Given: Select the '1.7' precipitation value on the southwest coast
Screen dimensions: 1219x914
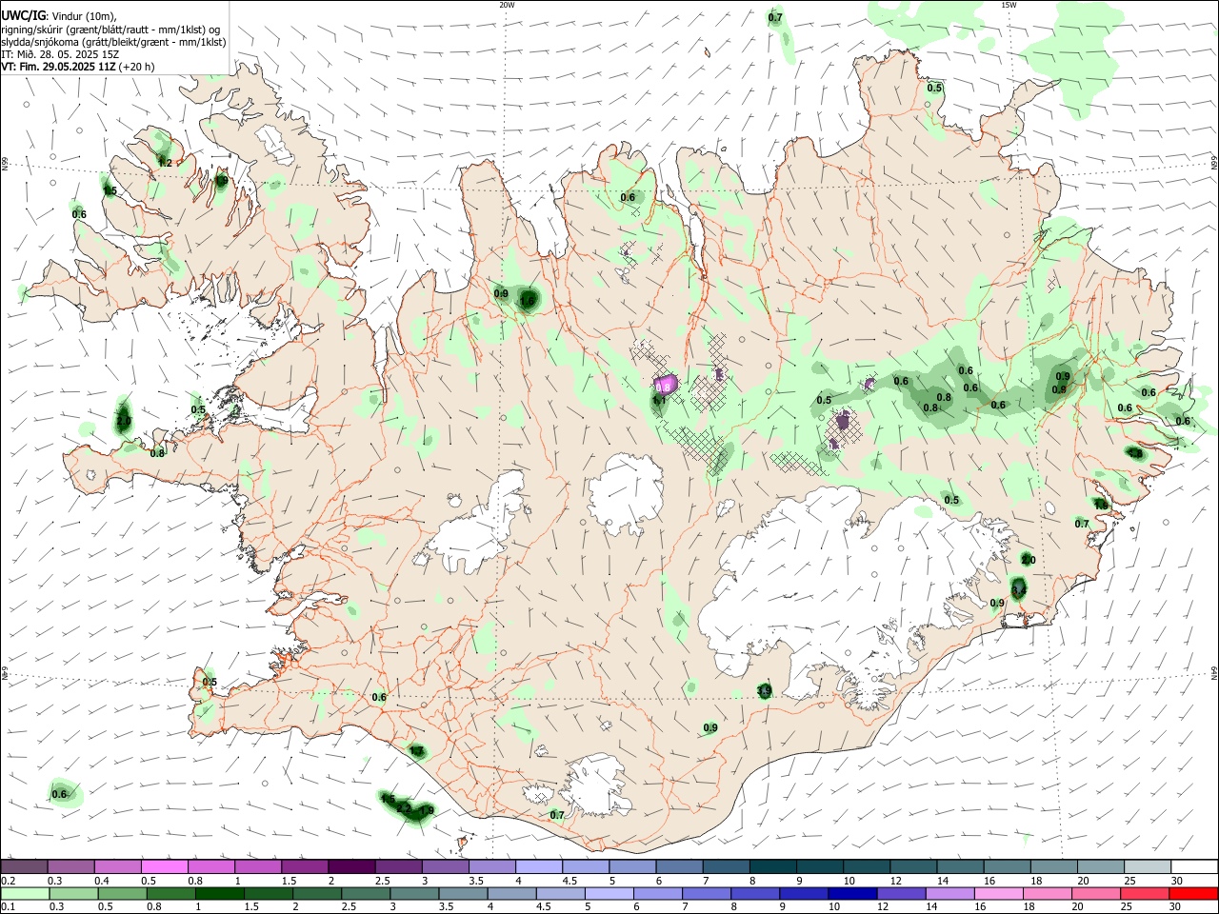Looking at the screenshot, I should click(x=416, y=751).
